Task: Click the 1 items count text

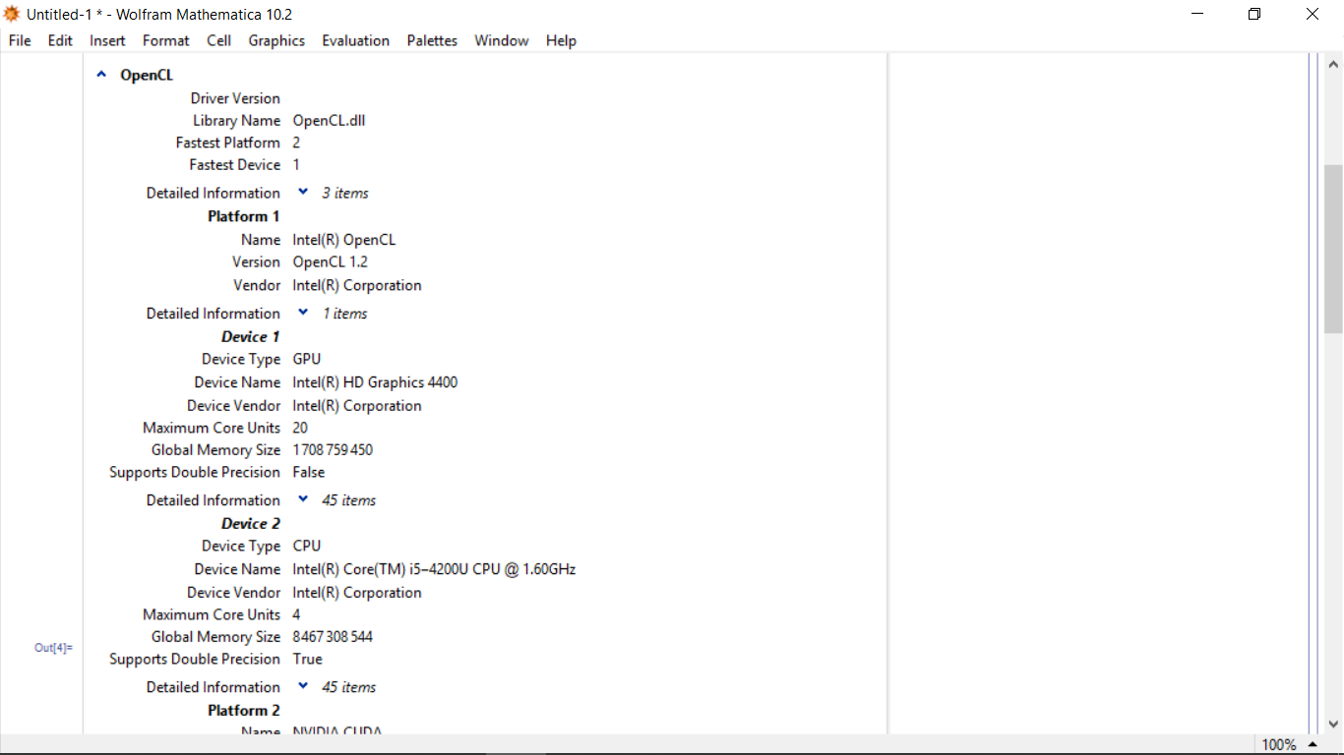Action: point(345,314)
